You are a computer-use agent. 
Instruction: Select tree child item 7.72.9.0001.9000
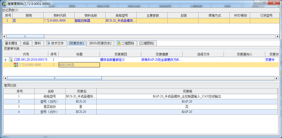click(x=30, y=65)
